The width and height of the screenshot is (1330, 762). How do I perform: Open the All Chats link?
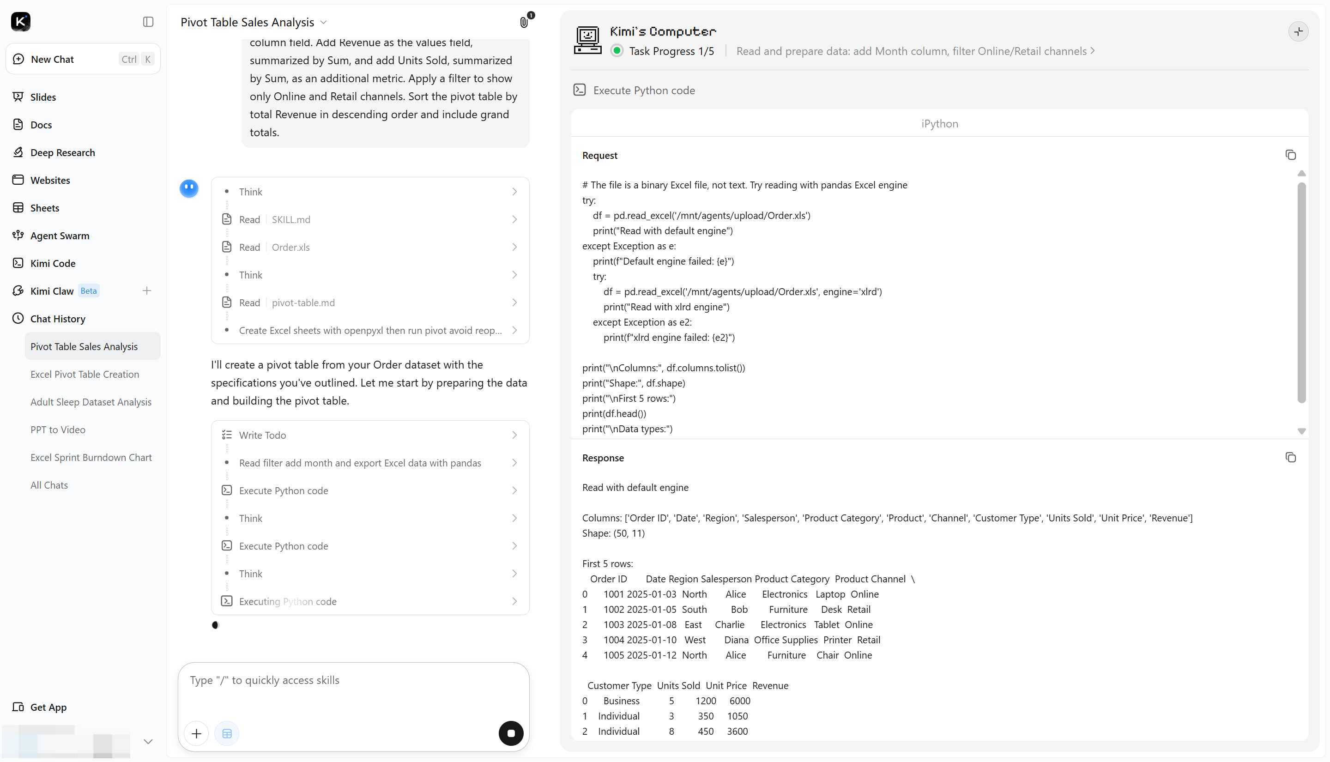click(49, 485)
